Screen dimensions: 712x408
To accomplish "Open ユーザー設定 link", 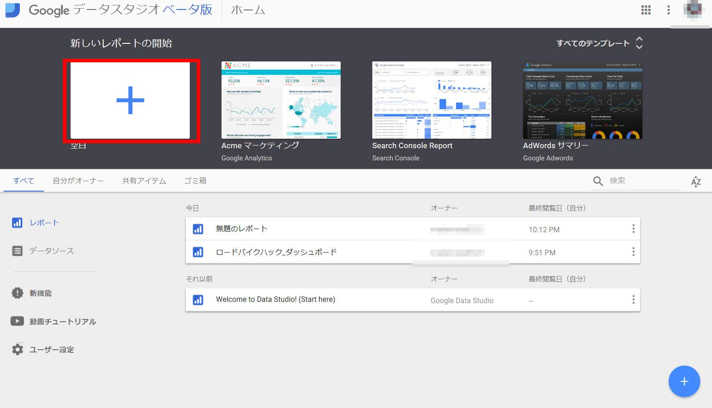I will (x=52, y=349).
